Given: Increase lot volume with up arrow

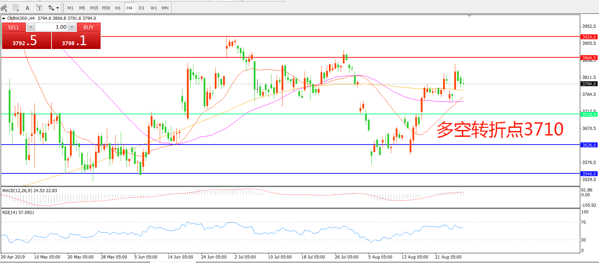Looking at the screenshot, I should click(x=72, y=27).
